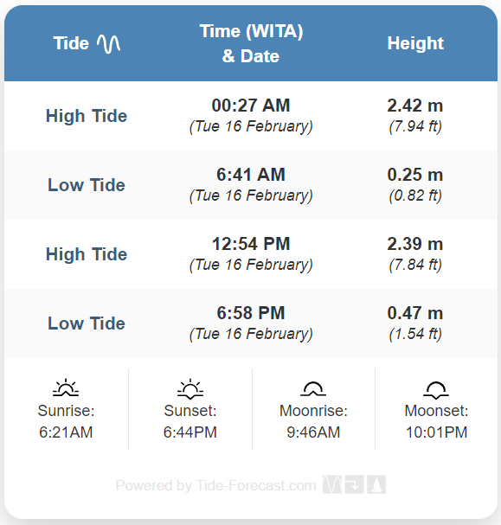Viewport: 501px width, 525px height.
Task: Select the Height column header
Action: click(x=415, y=43)
